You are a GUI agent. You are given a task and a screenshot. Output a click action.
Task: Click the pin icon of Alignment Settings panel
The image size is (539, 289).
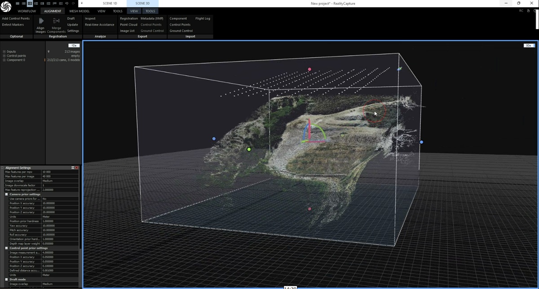pos(73,168)
